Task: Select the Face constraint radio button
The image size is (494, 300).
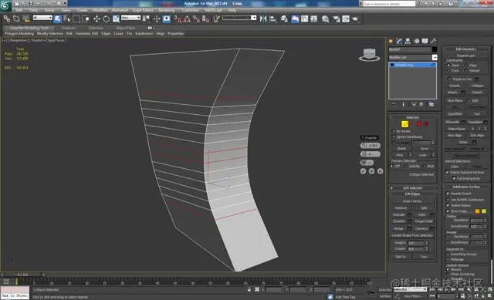Action: click(448, 70)
